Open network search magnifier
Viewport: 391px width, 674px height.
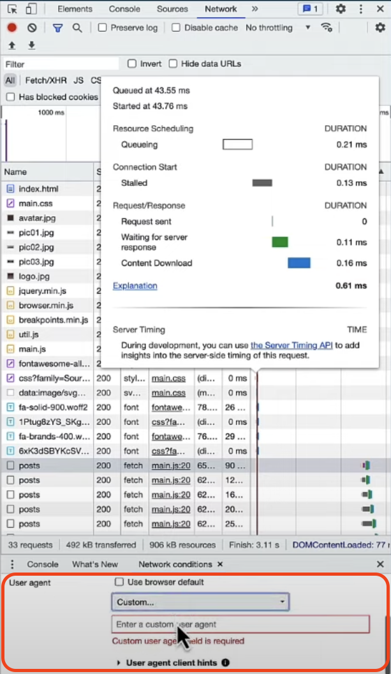[x=77, y=28]
